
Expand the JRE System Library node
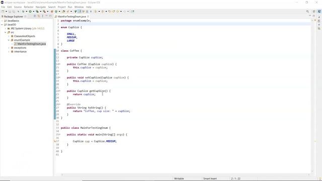tap(6, 29)
